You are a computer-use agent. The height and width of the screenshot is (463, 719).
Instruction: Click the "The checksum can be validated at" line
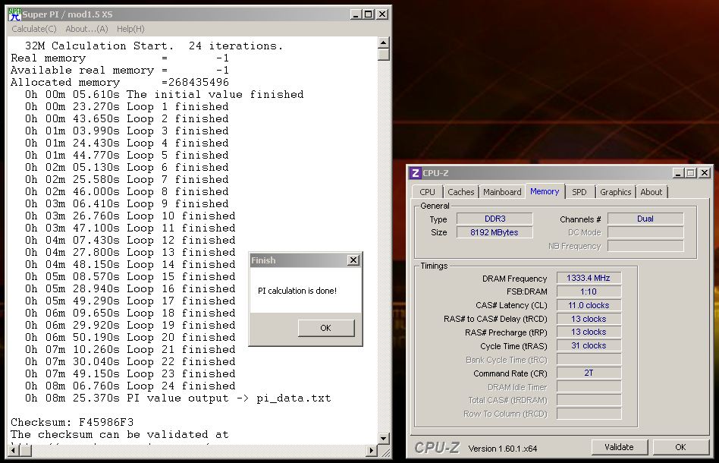point(119,435)
